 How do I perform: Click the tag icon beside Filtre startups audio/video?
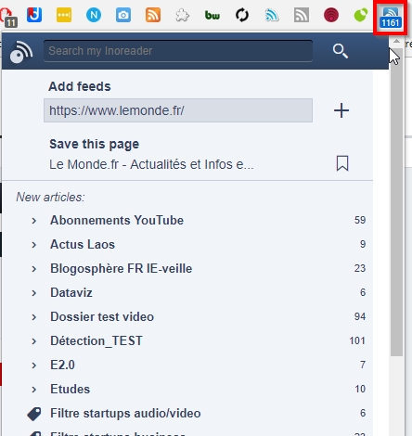coord(34,414)
